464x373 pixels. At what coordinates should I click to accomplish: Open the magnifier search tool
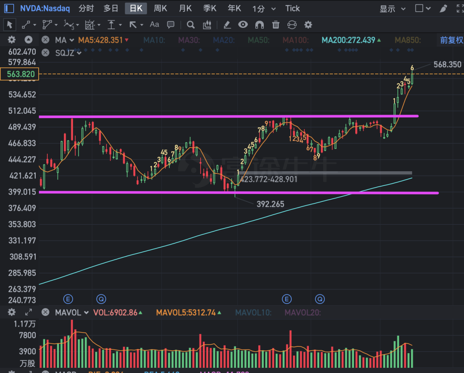click(191, 25)
